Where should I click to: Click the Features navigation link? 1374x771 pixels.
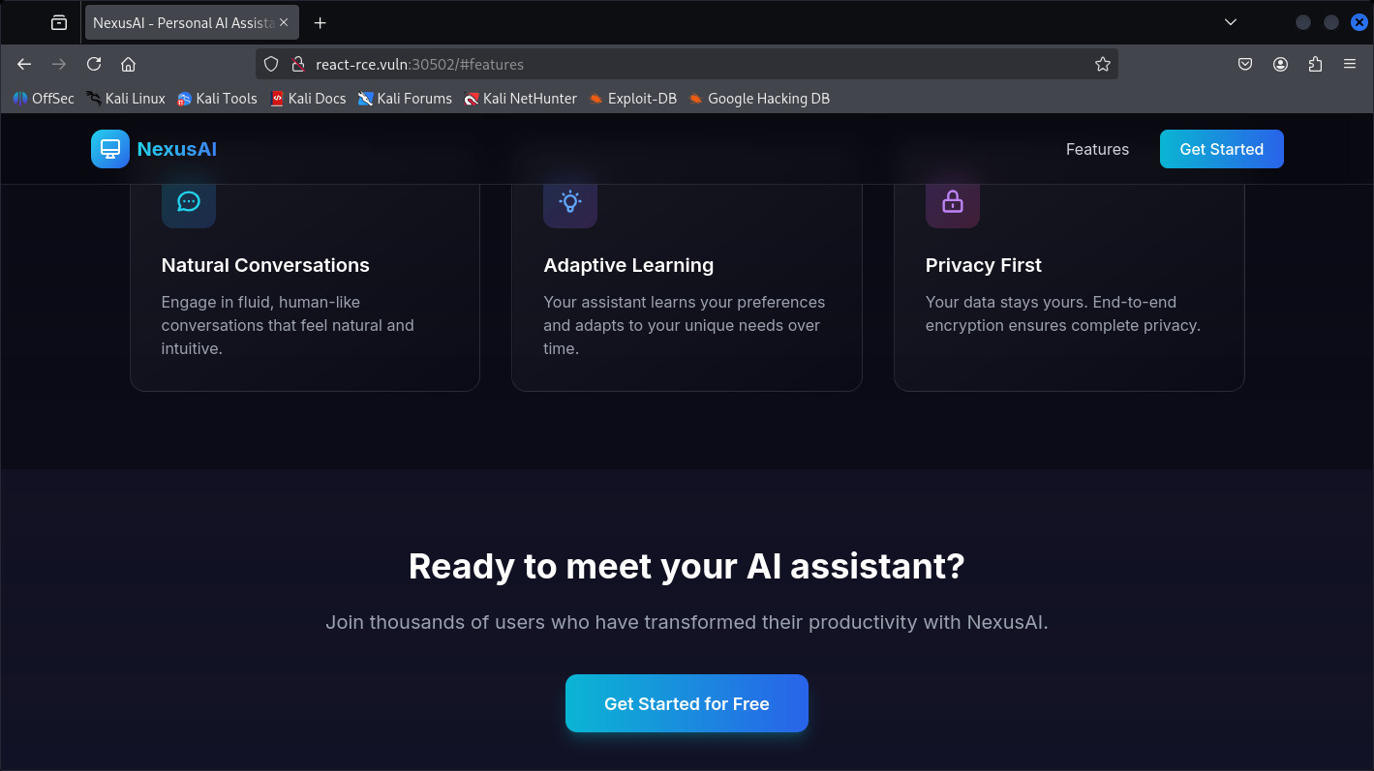[x=1097, y=149]
